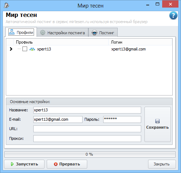181x173 pixels.
Task: Minimize the Мир тесен window
Action: tap(148, 5)
